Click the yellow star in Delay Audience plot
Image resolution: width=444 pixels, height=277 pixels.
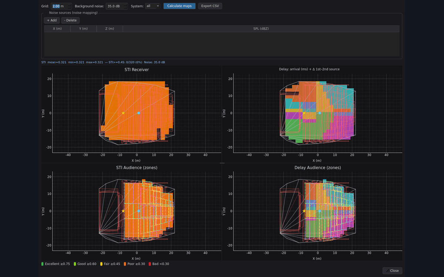click(304, 211)
